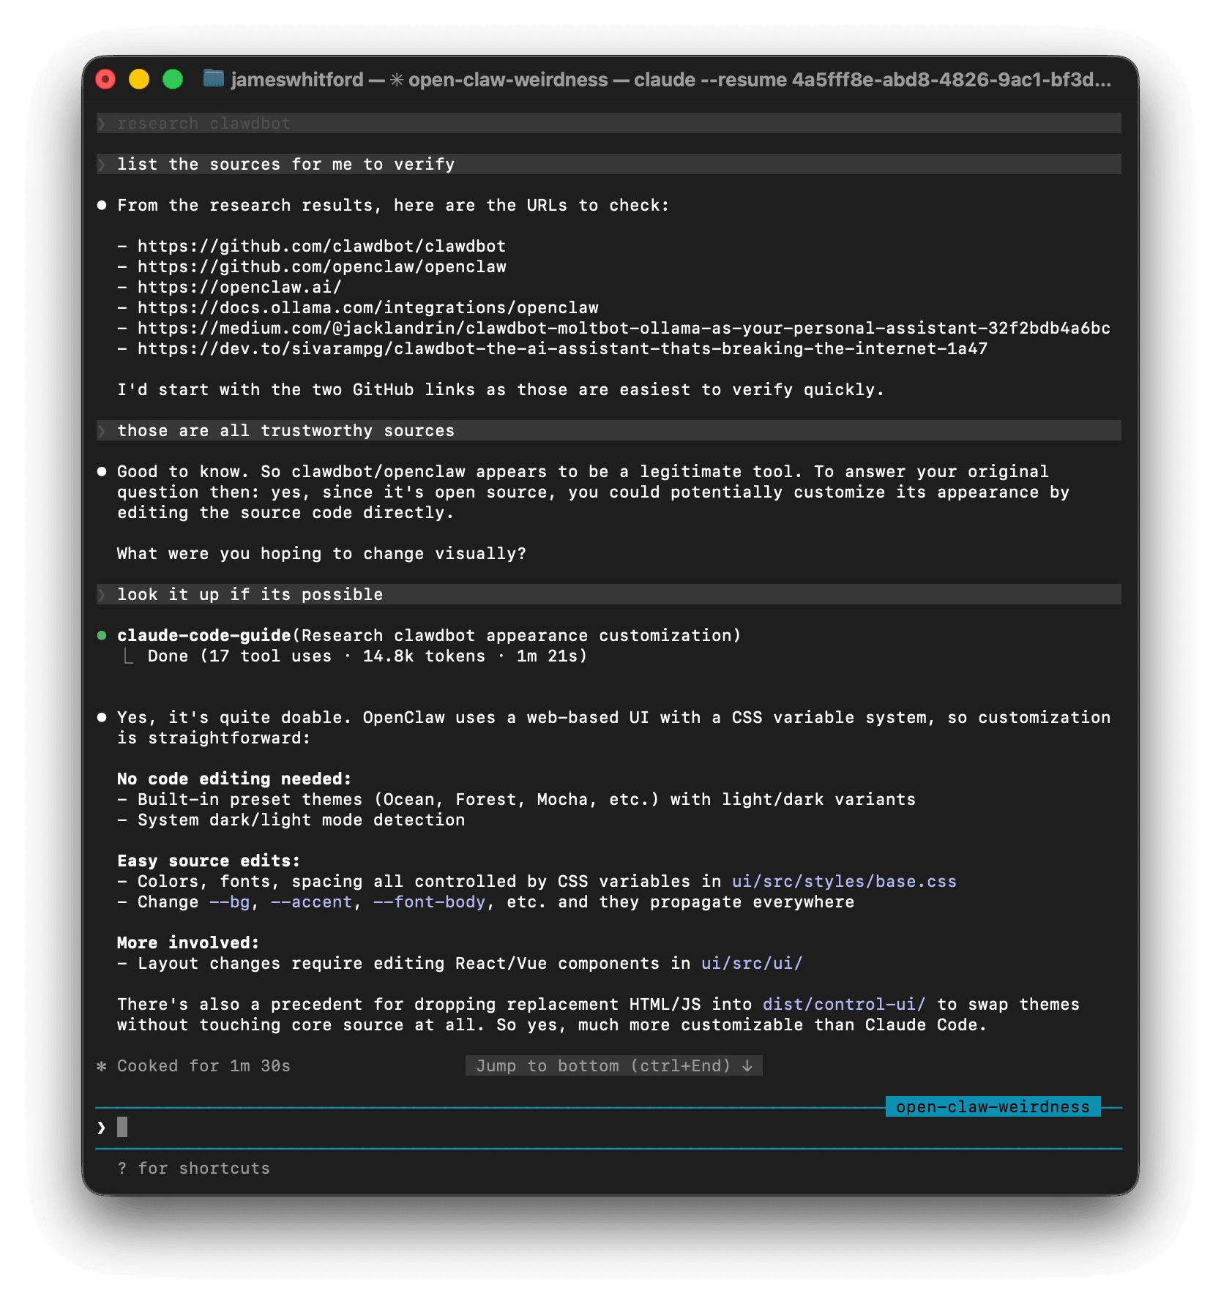Viewport: 1221px width, 1304px height.
Task: Click the spinner asterisk next to Cooked for 1m 30s
Action: (x=102, y=1066)
